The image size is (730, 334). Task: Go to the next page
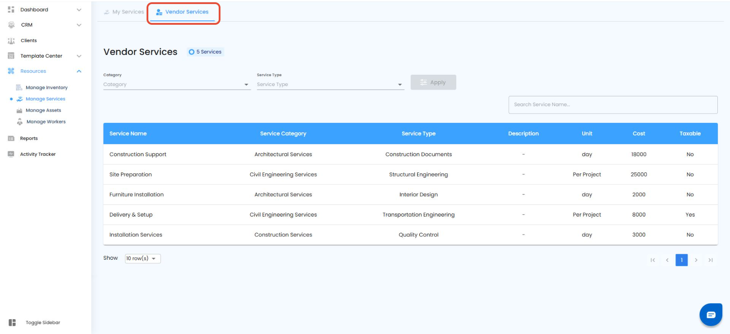coord(696,260)
